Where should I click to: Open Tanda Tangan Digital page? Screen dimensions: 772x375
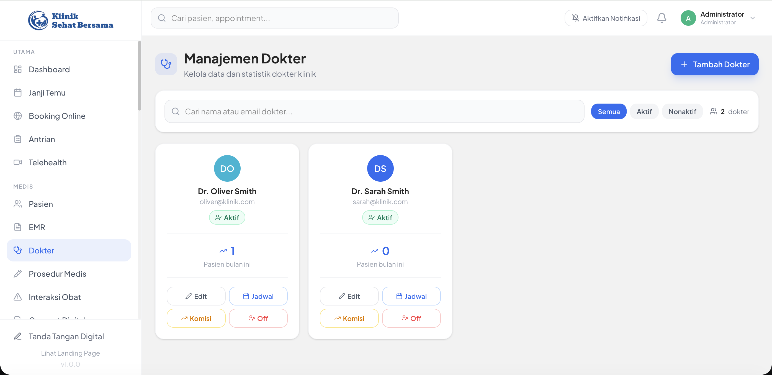click(x=66, y=336)
